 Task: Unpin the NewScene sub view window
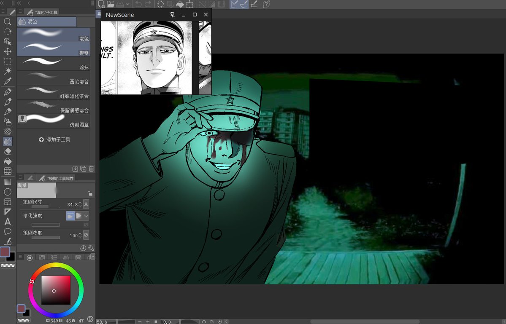pyautogui.click(x=172, y=15)
